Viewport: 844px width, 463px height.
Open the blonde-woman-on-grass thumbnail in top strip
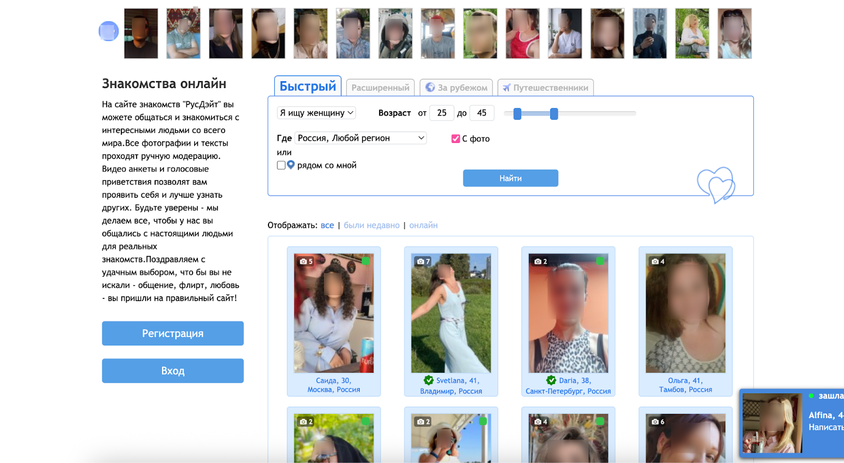[692, 33]
